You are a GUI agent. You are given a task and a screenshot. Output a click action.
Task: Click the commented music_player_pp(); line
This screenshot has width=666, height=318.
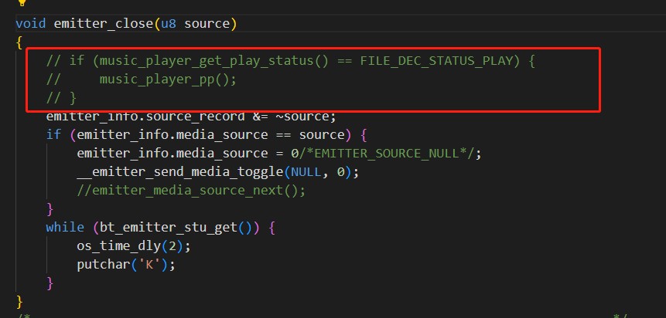point(168,79)
